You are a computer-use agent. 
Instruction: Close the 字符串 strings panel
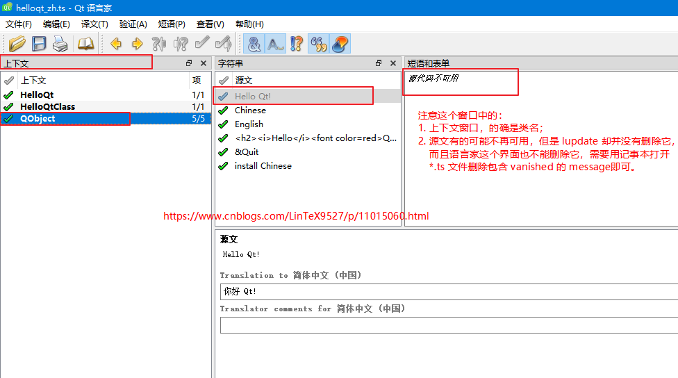pyautogui.click(x=393, y=63)
